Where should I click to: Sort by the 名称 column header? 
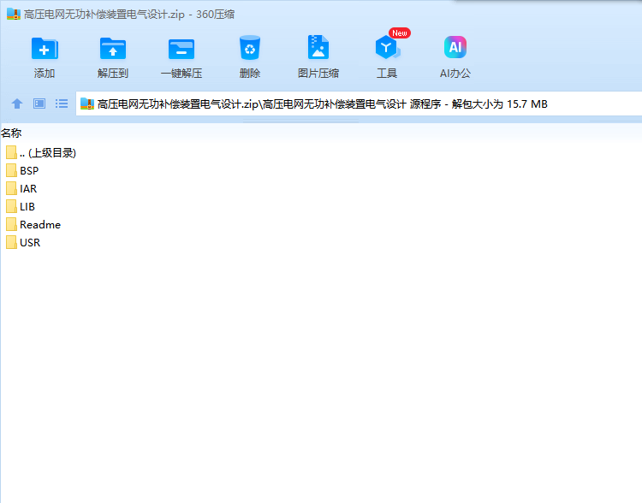pyautogui.click(x=11, y=133)
